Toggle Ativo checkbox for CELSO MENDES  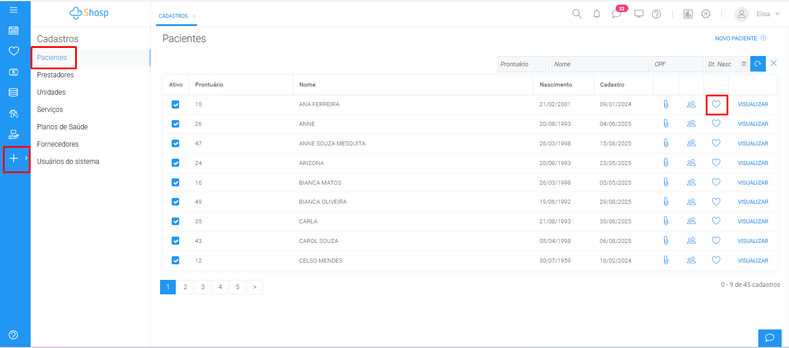[176, 260]
